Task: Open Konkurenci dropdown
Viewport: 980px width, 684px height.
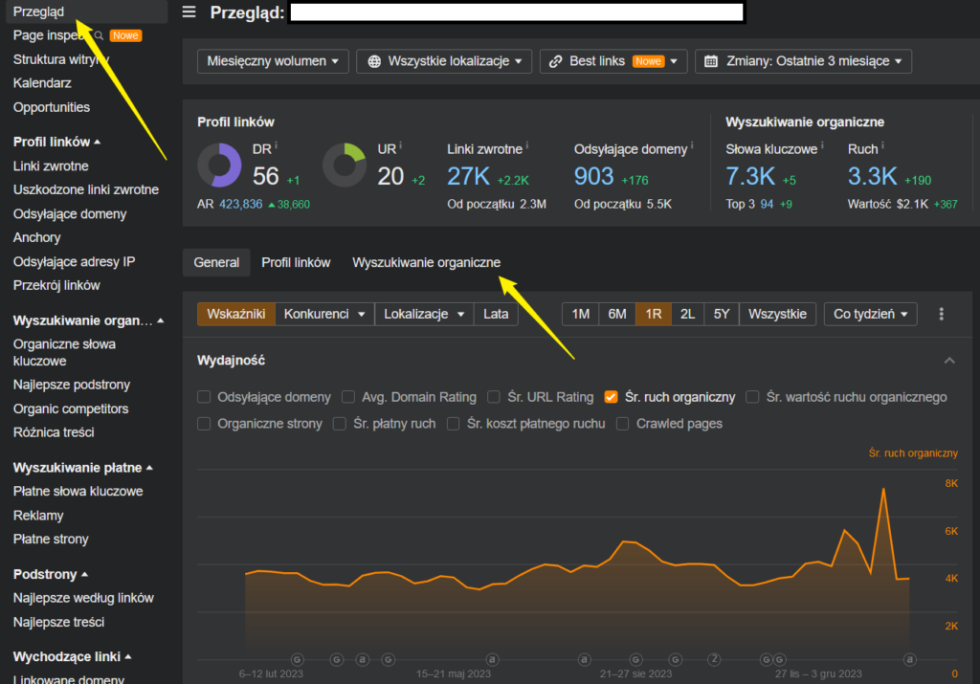Action: (324, 314)
